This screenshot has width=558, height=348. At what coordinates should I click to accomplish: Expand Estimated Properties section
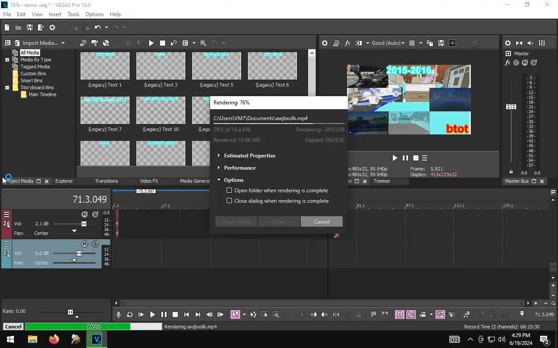click(219, 156)
